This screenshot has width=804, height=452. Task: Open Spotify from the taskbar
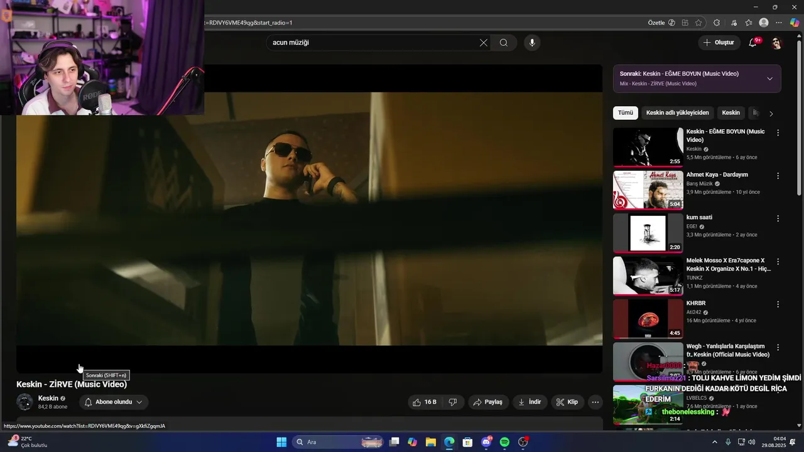pyautogui.click(x=504, y=442)
